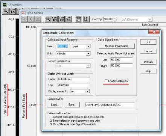Viewport: 166px width, 136px height.
Task: Click 'Relative Amplitude (dB)' axis label
Action: [5, 100]
